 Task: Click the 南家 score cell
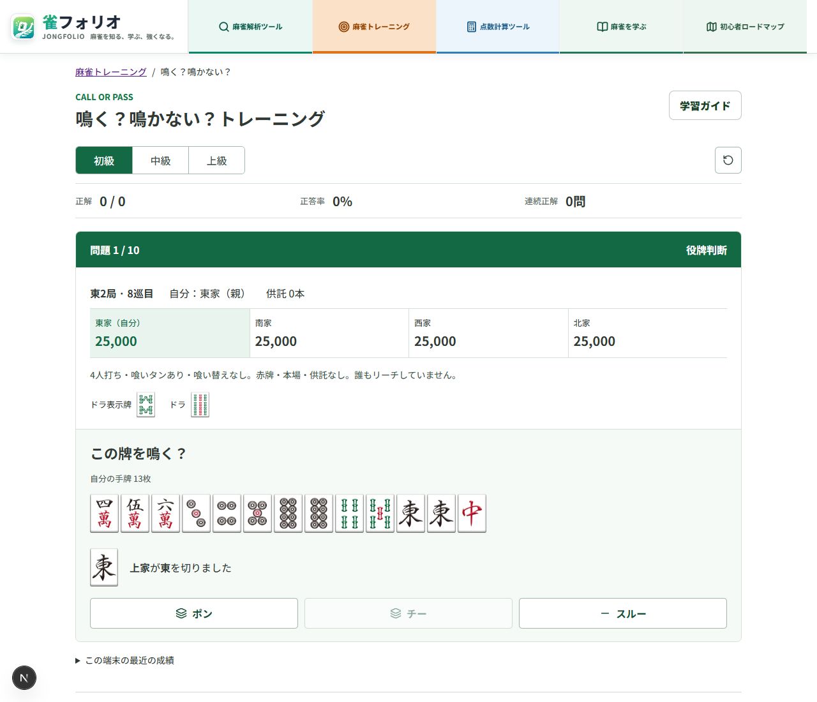pos(329,333)
